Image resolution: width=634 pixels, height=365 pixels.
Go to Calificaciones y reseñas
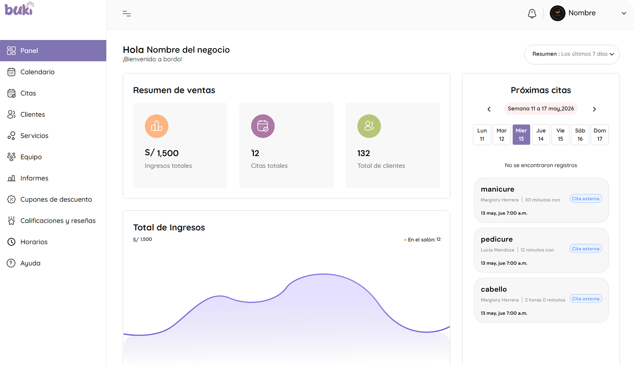click(x=53, y=221)
